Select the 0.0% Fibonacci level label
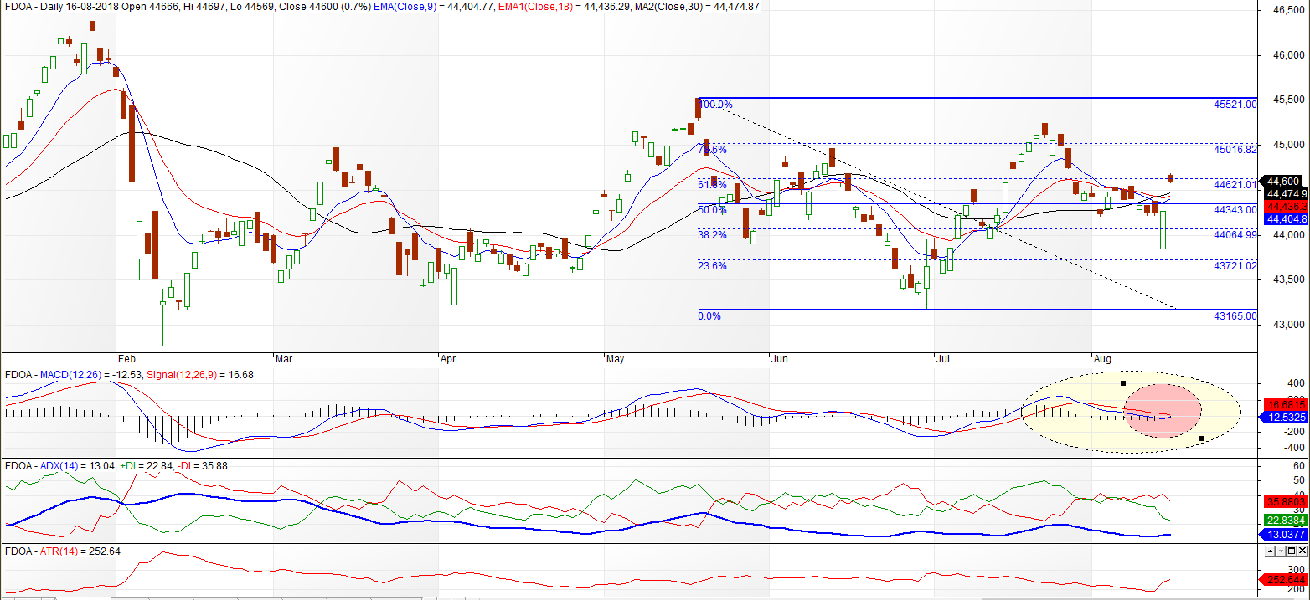This screenshot has height=600, width=1310. (x=709, y=315)
